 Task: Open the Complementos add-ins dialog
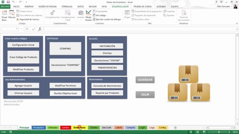coord(52,15)
